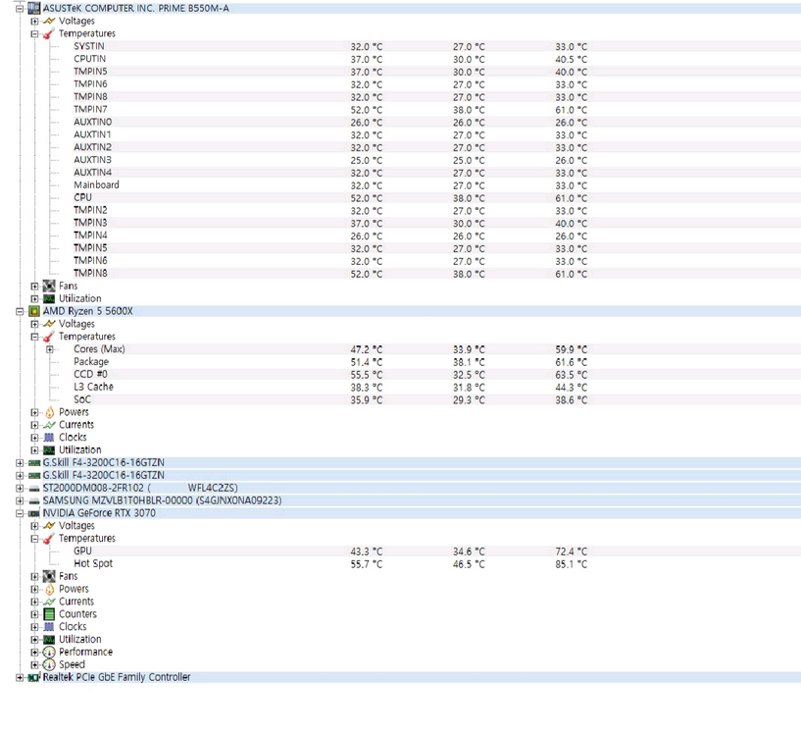The image size is (801, 736).
Task: Click the NVIDIA GeForce RTX 3070 card icon
Action: click(33, 513)
